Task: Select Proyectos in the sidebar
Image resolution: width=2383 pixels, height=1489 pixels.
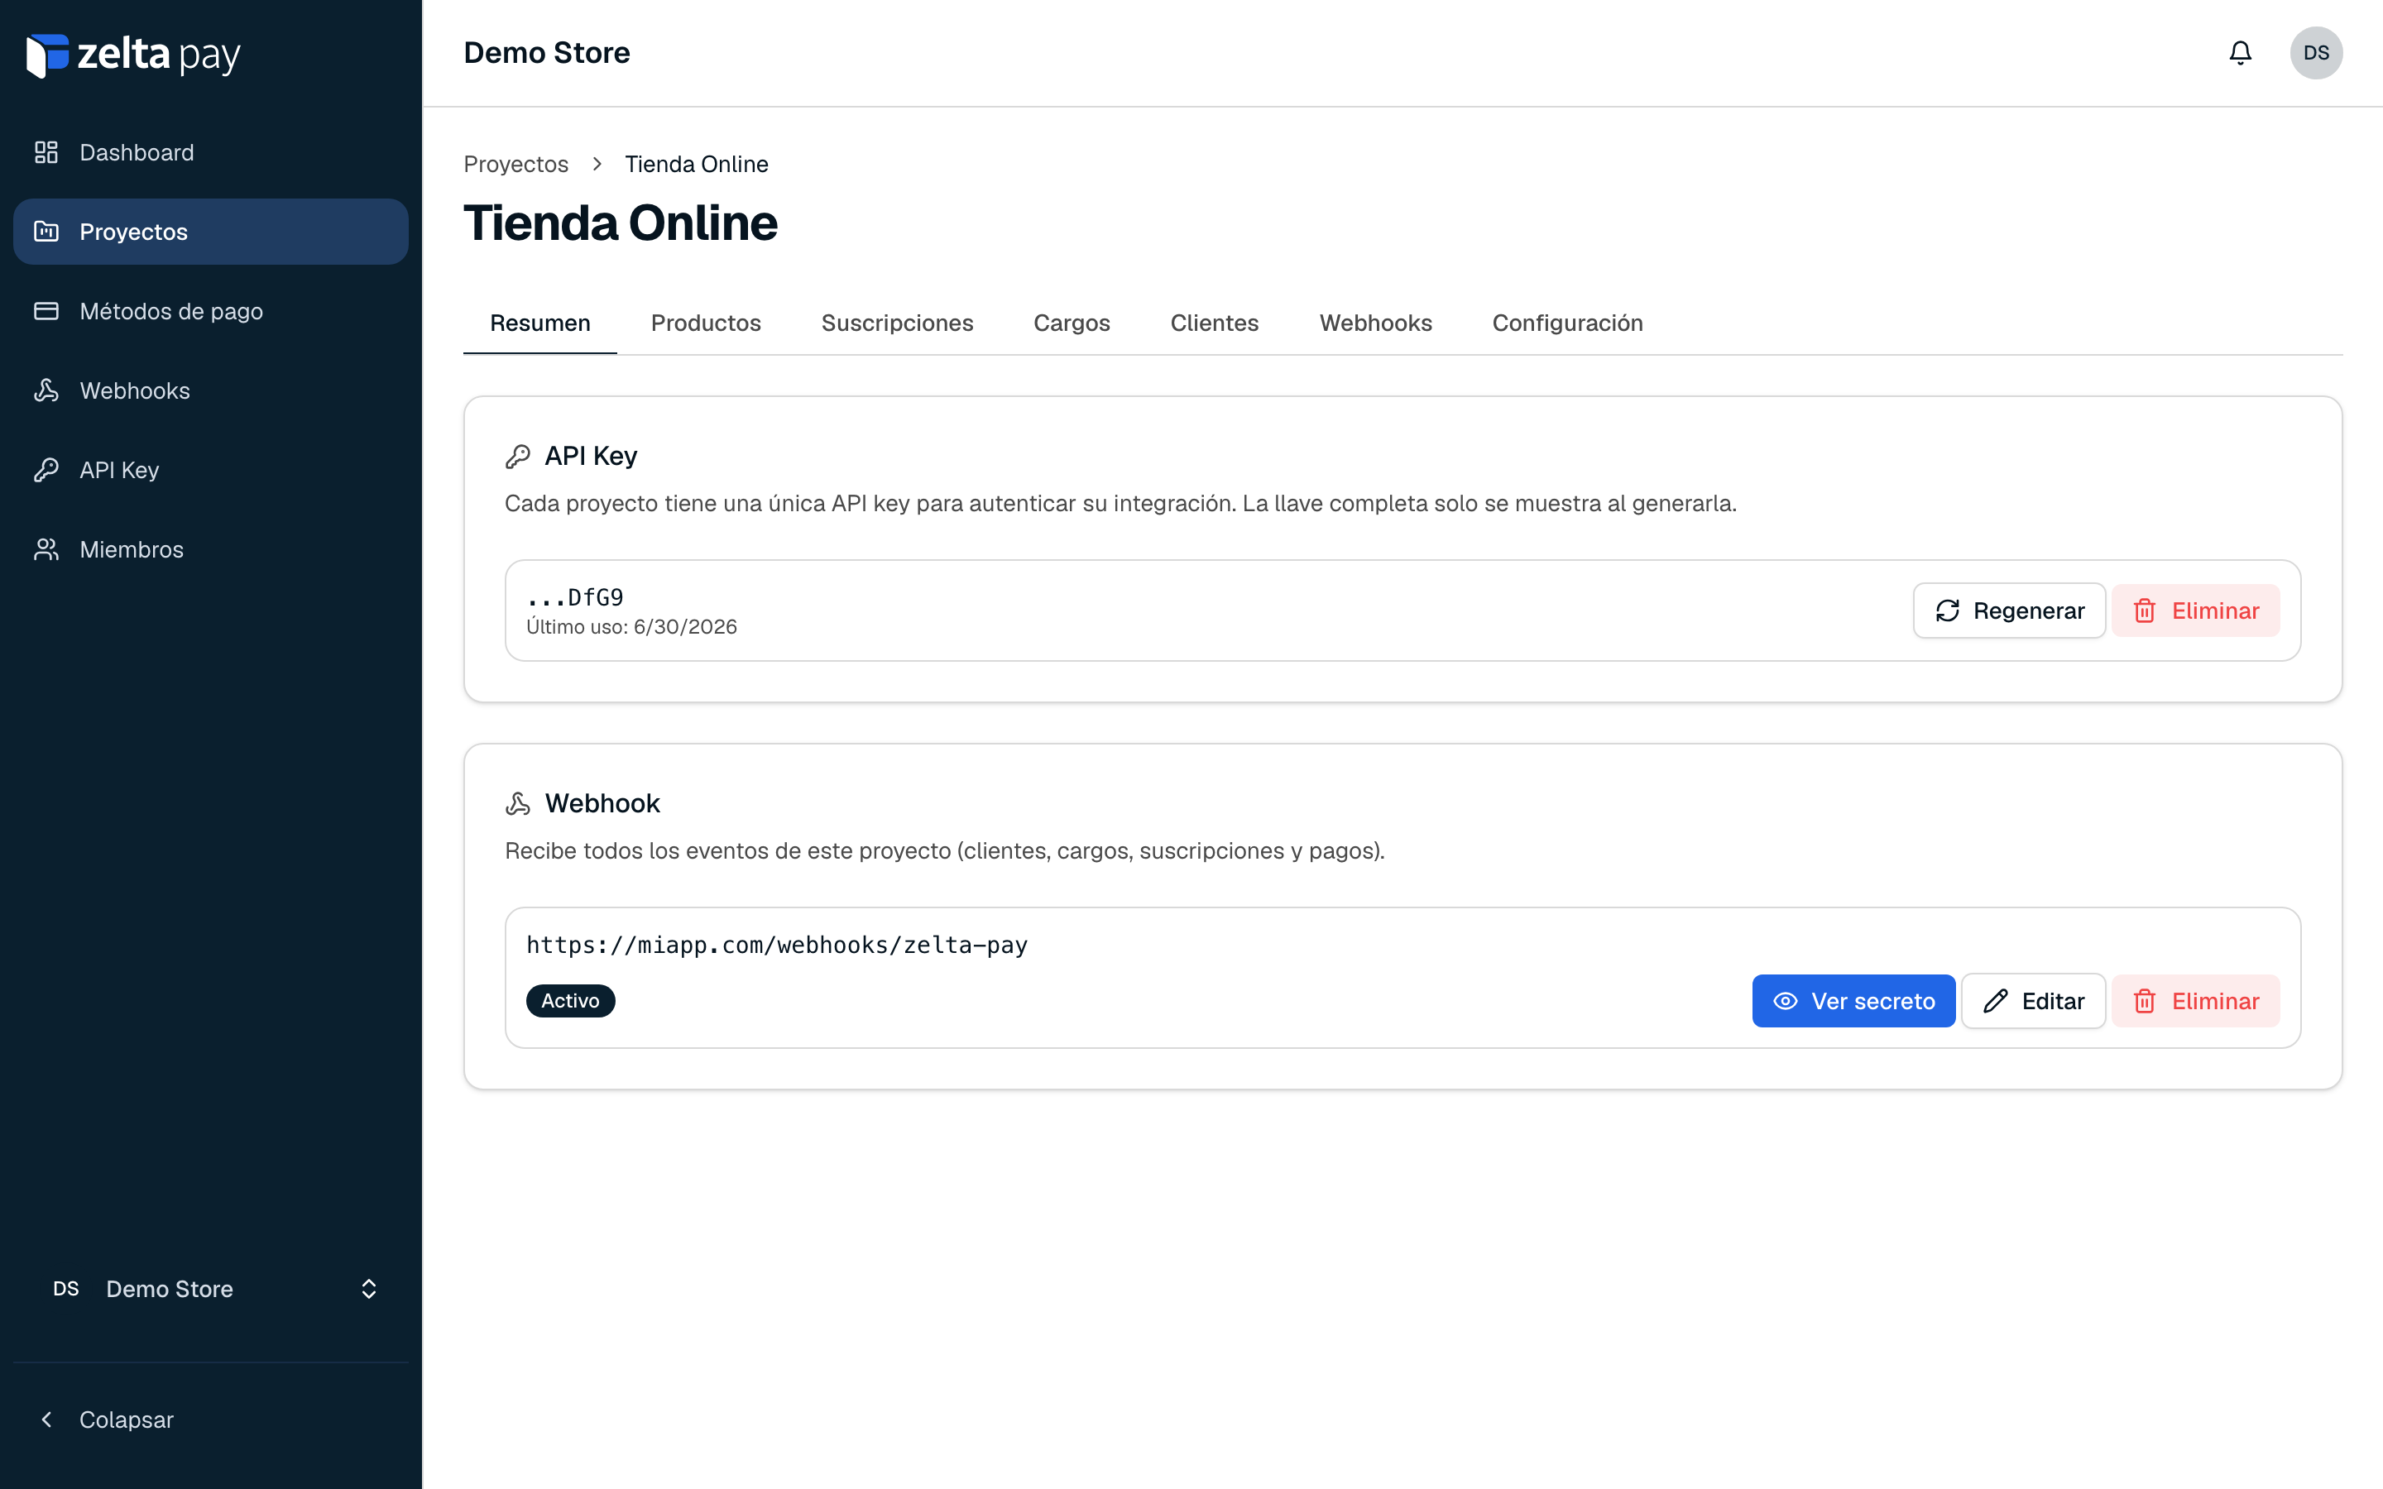Action: click(211, 232)
